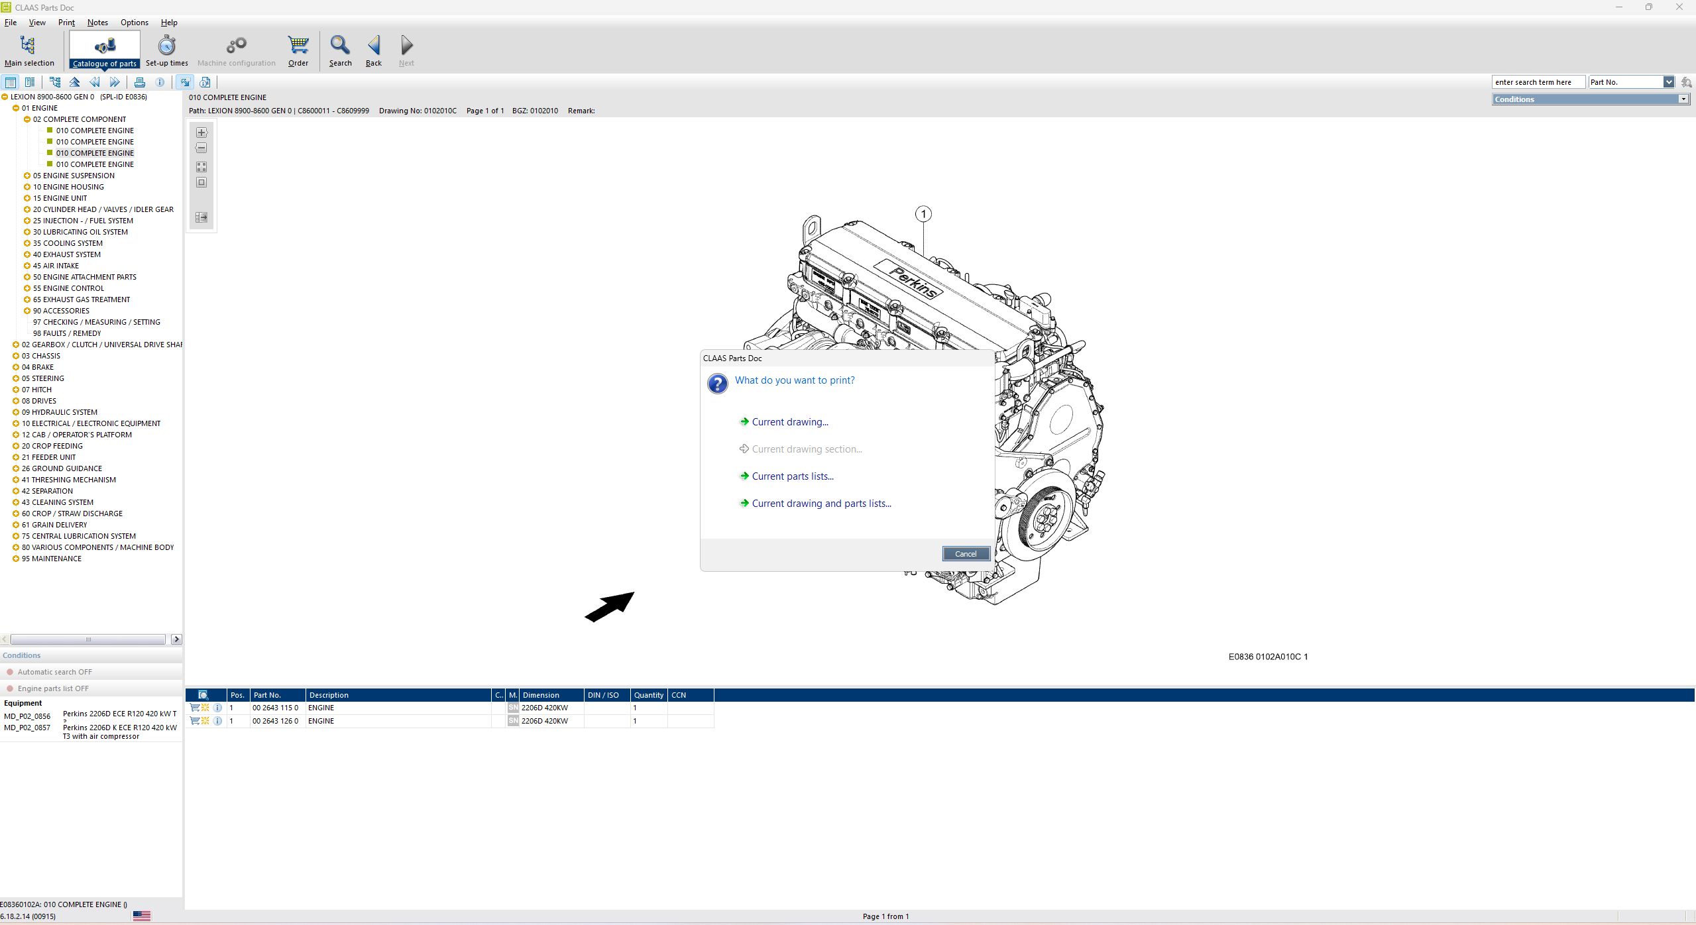Click the Set-up times stopwatch icon
The height and width of the screenshot is (925, 1696).
tap(166, 46)
